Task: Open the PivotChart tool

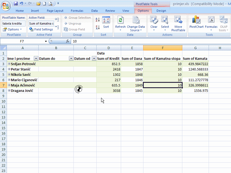Action: 196,21
